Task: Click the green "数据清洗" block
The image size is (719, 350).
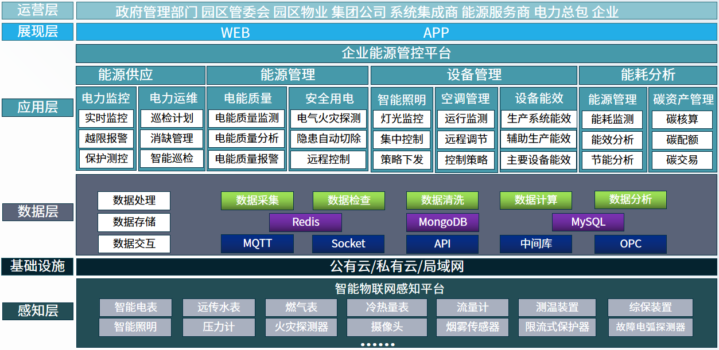Action: (x=442, y=200)
